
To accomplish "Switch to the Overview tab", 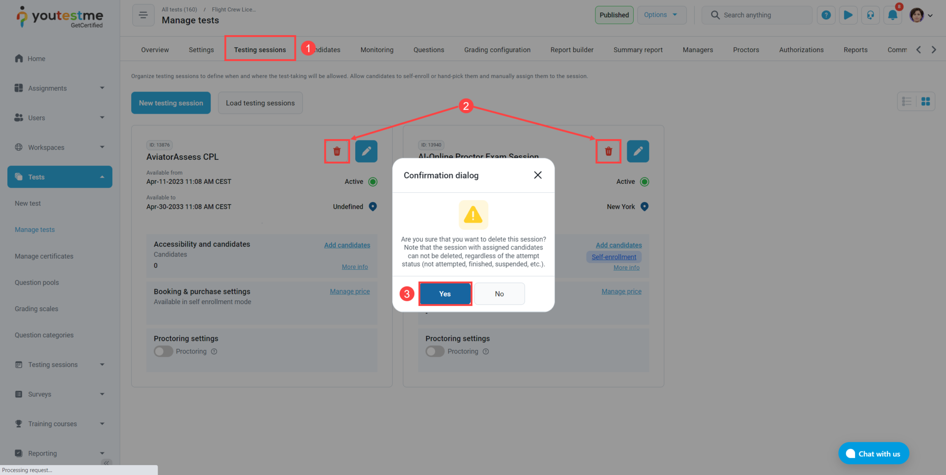I will click(155, 50).
